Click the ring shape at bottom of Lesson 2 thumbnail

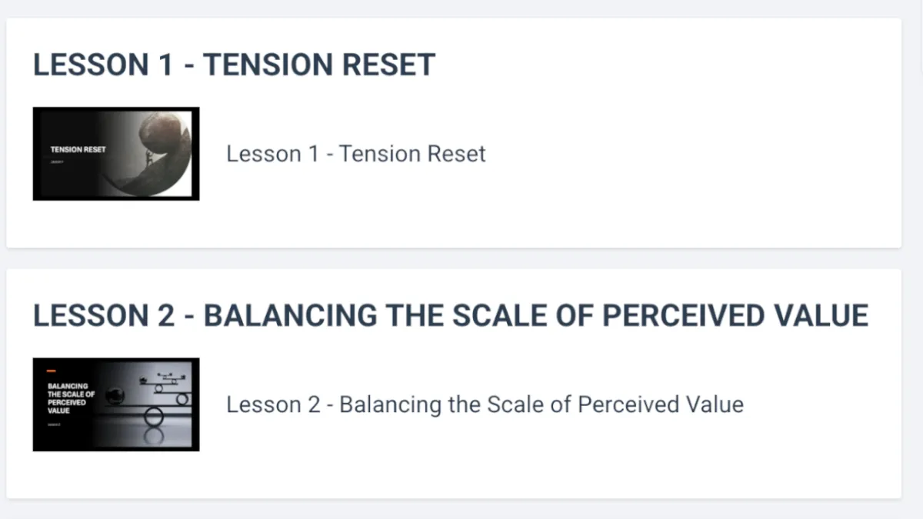click(x=154, y=417)
